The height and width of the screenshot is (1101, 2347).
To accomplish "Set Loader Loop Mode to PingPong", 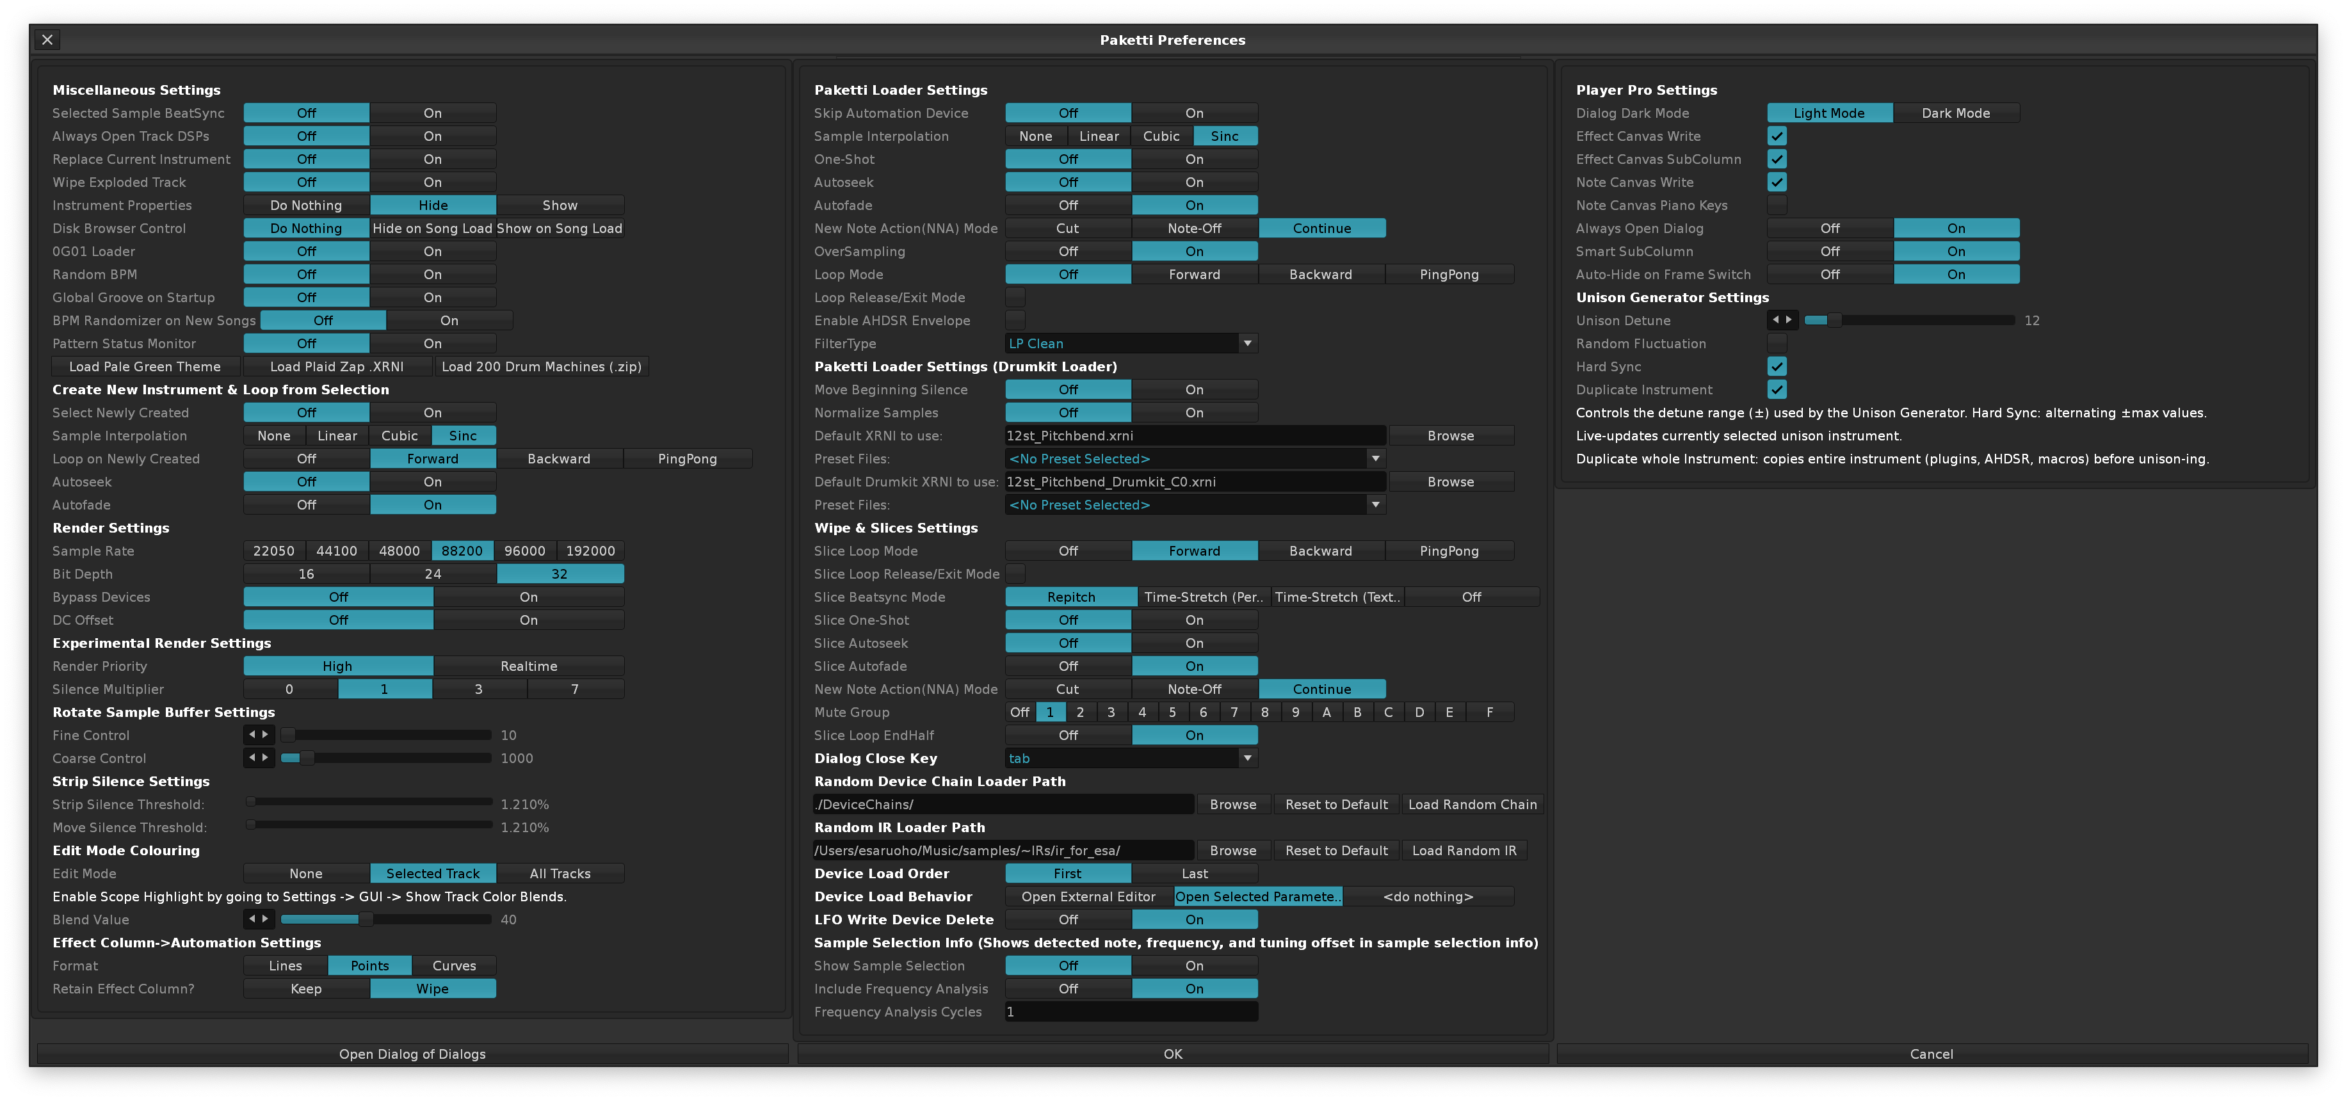I will pyautogui.click(x=1449, y=274).
